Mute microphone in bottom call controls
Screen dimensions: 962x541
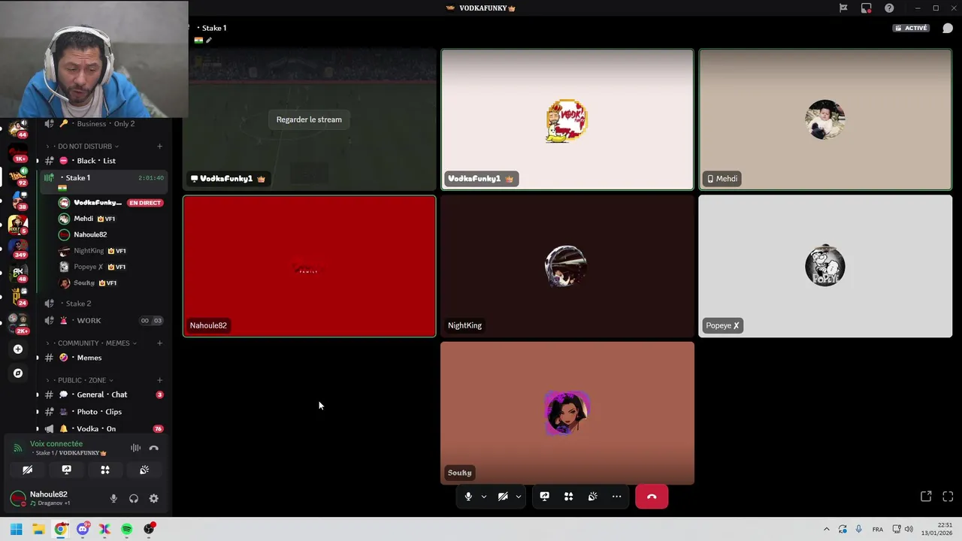coord(468,497)
